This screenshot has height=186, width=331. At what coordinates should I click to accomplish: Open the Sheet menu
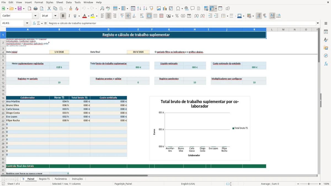(60, 2)
